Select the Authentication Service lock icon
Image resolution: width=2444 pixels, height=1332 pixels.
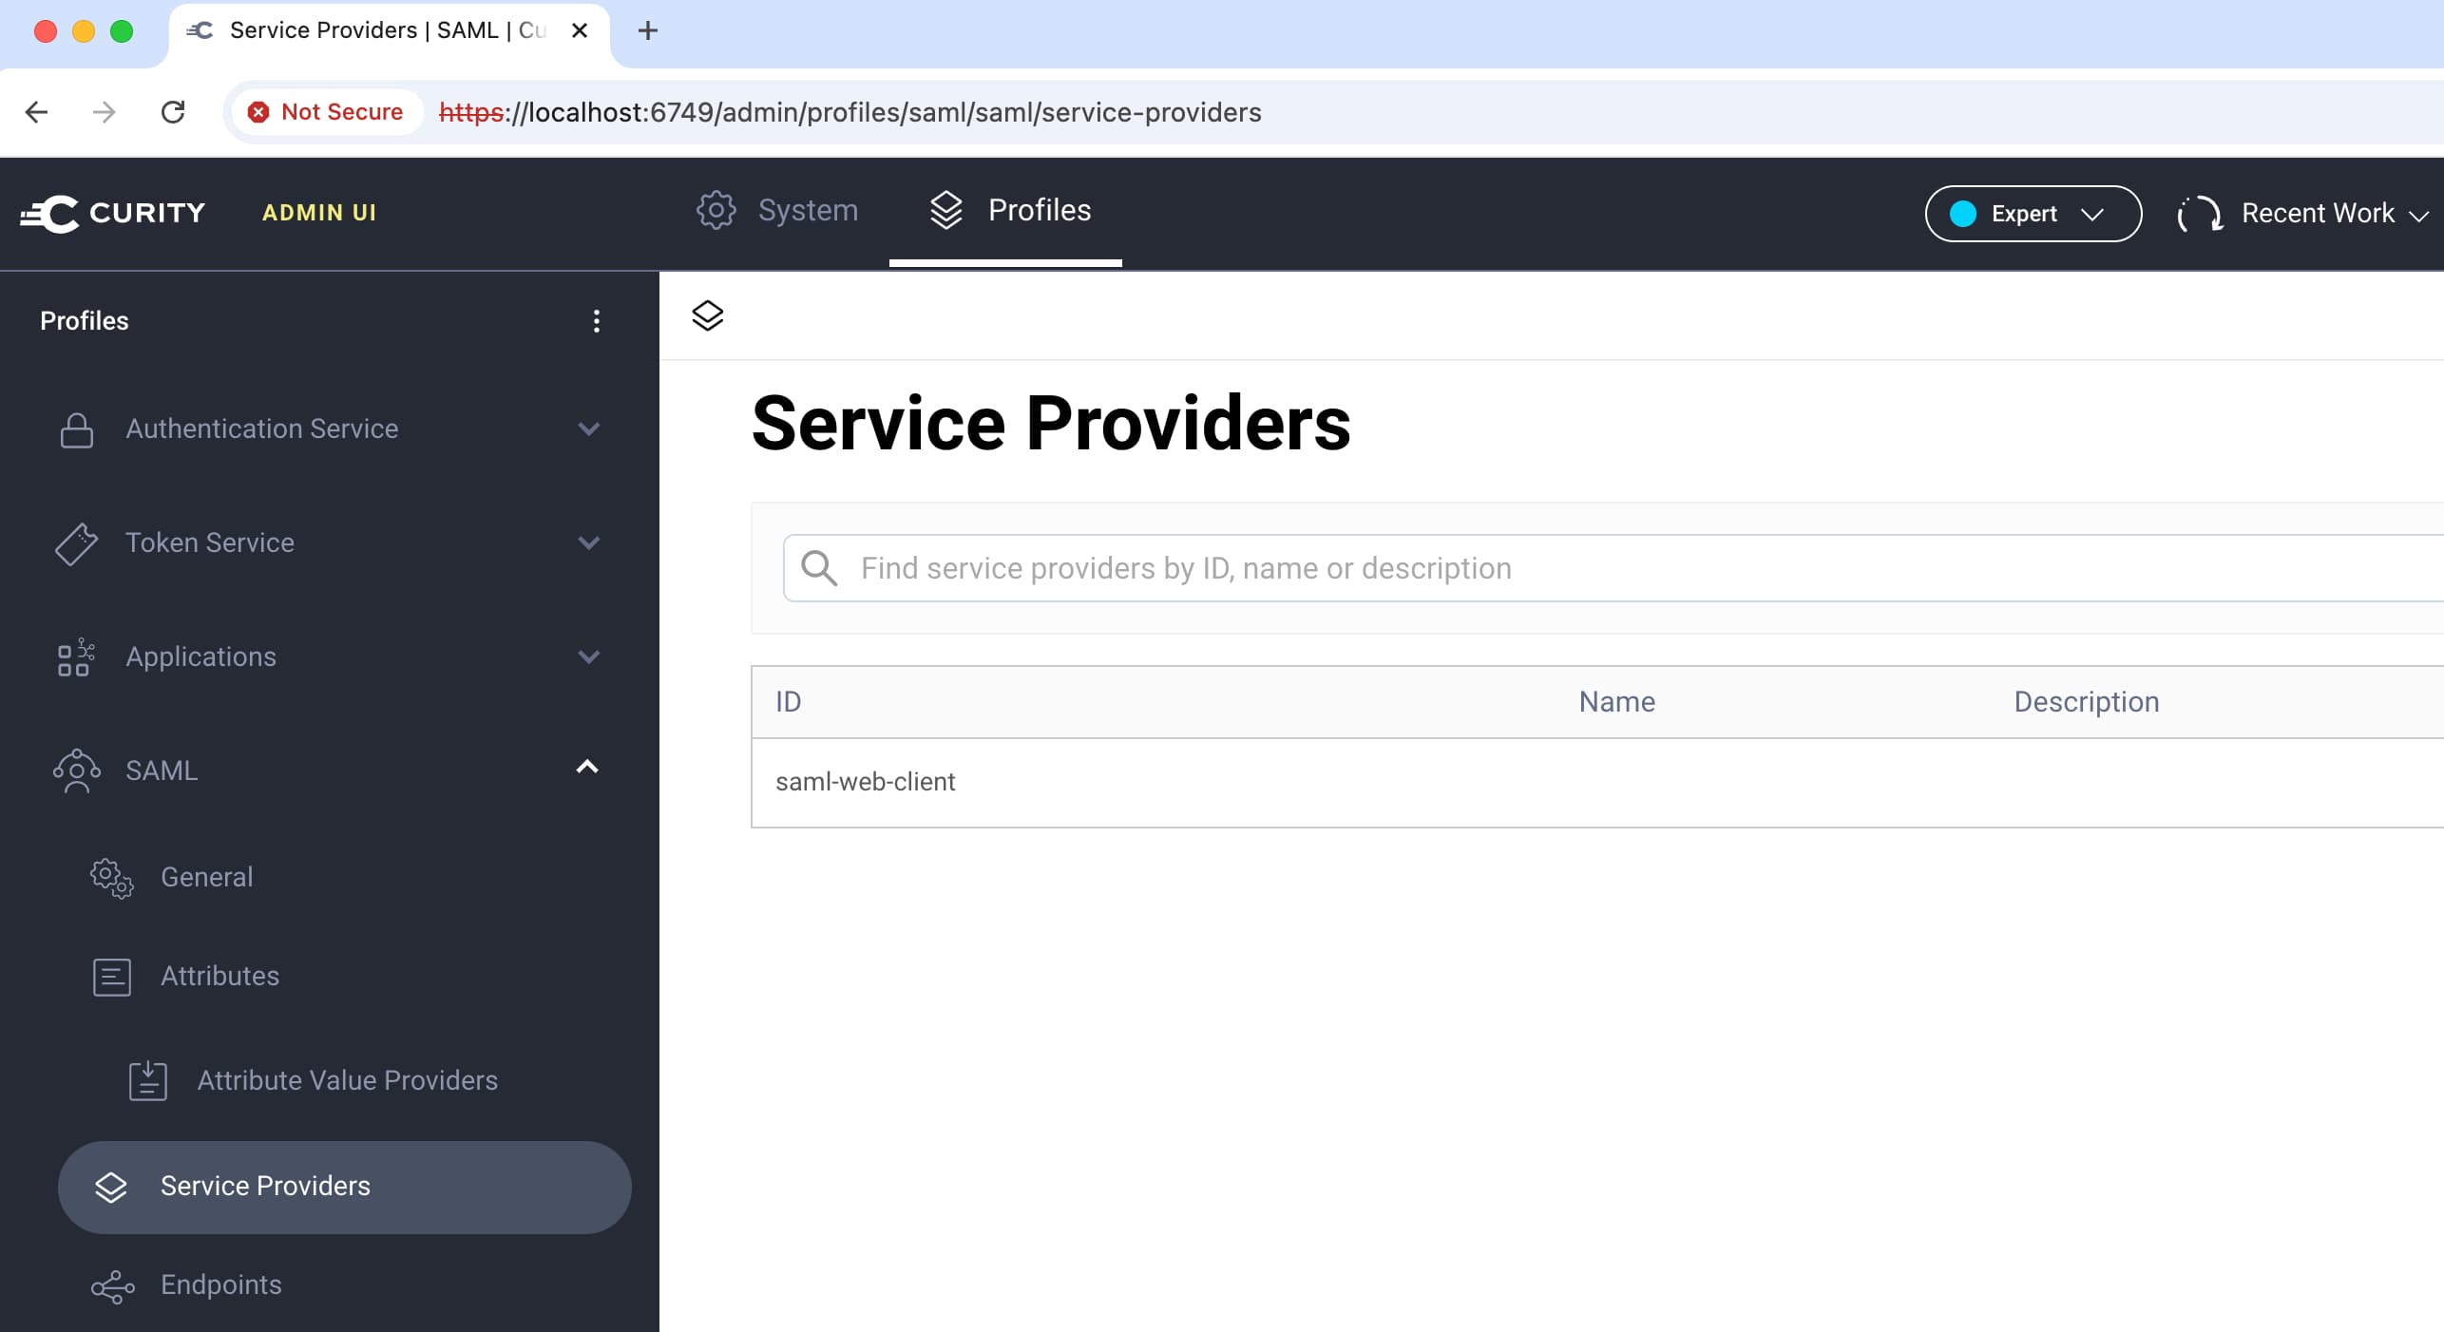77,429
